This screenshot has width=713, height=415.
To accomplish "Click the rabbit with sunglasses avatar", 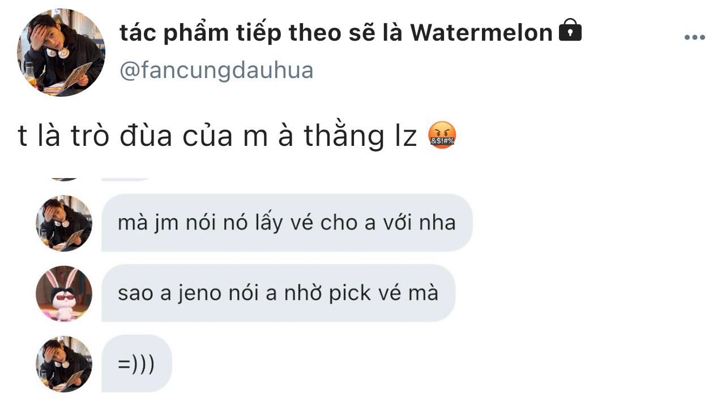I will pyautogui.click(x=64, y=294).
